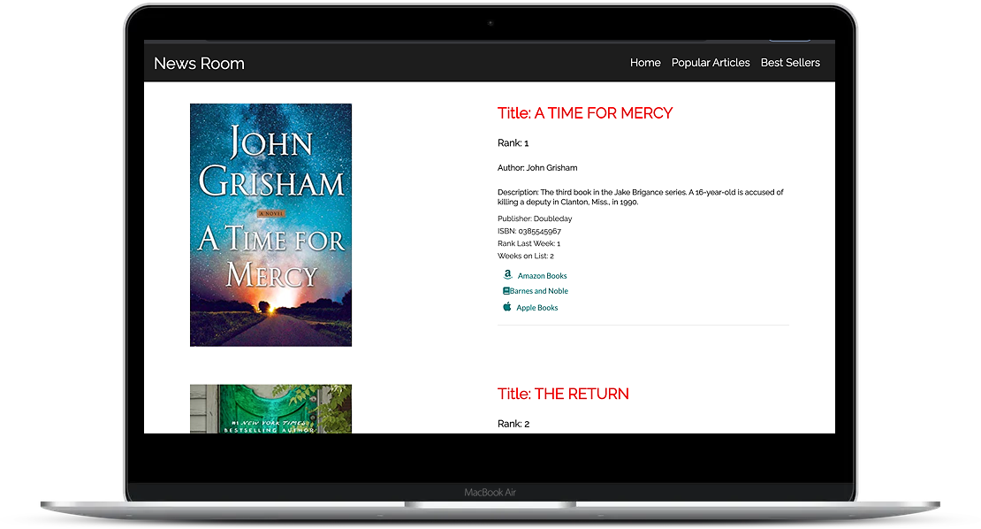981x529 pixels.
Task: Open Popular Articles in the navbar
Action: pos(711,63)
